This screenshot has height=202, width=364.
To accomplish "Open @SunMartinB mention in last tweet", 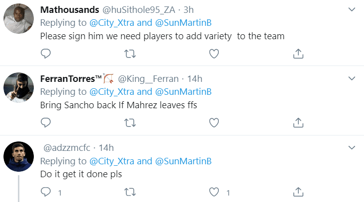I will (183, 161).
